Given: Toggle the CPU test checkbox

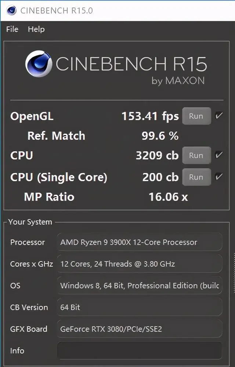Looking at the screenshot, I should point(218,155).
